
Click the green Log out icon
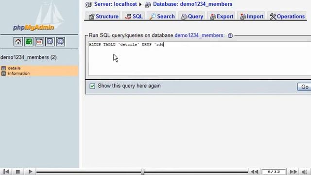[x=29, y=42]
